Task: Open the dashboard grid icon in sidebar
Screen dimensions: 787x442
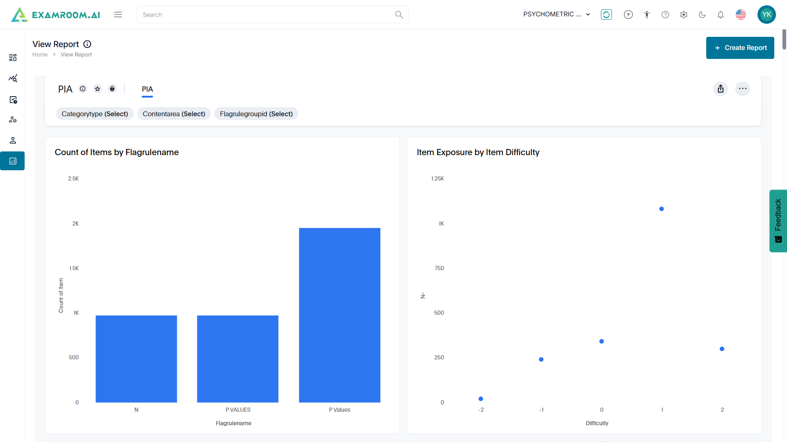Action: [13, 57]
